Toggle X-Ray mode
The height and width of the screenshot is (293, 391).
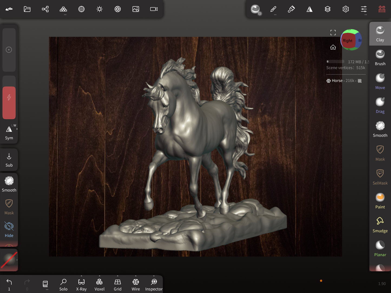click(81, 285)
